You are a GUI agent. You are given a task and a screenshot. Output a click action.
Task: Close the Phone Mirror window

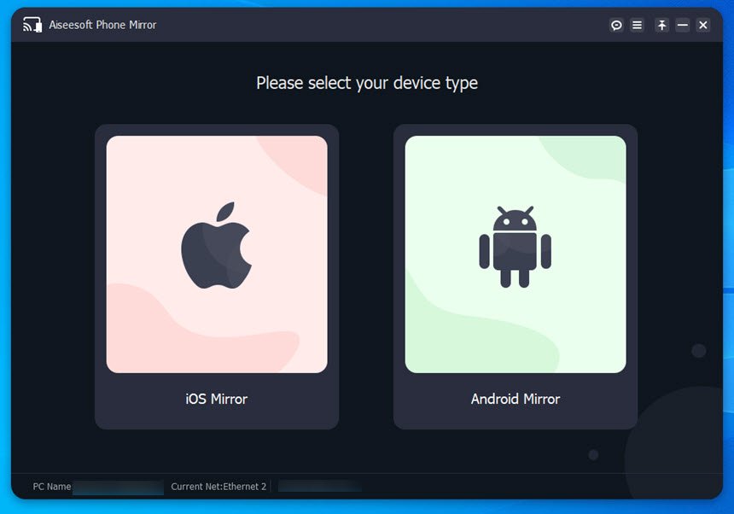[x=703, y=25]
